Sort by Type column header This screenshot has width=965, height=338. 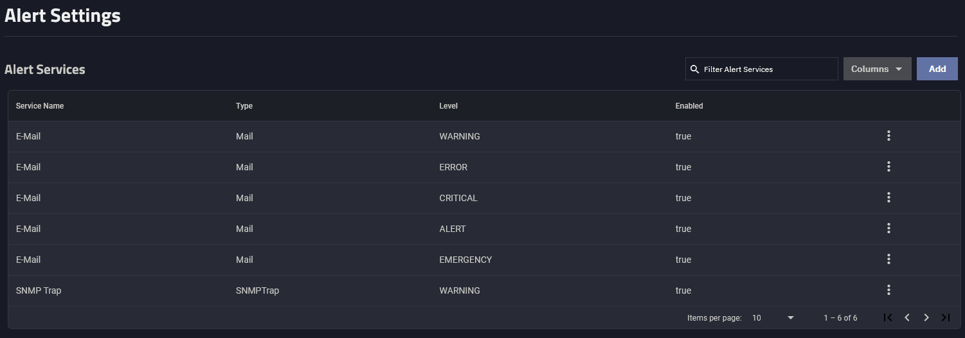click(x=244, y=106)
